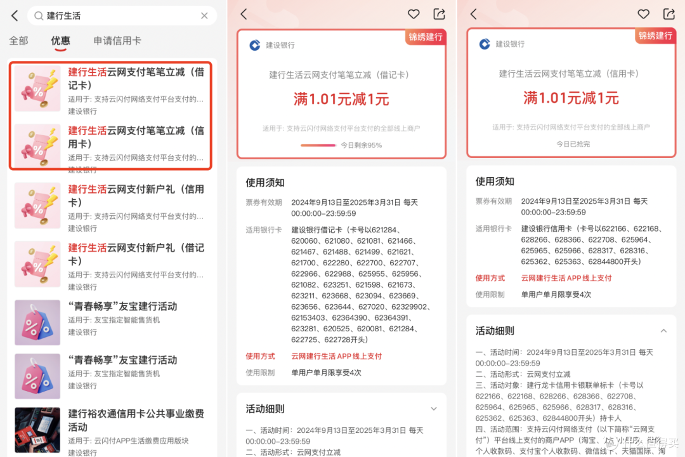Tap 今日已抢完 status on 信用卡 coupon
This screenshot has width=685, height=457.
[573, 144]
